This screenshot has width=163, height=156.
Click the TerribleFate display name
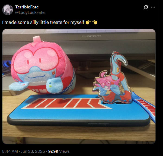27,7
